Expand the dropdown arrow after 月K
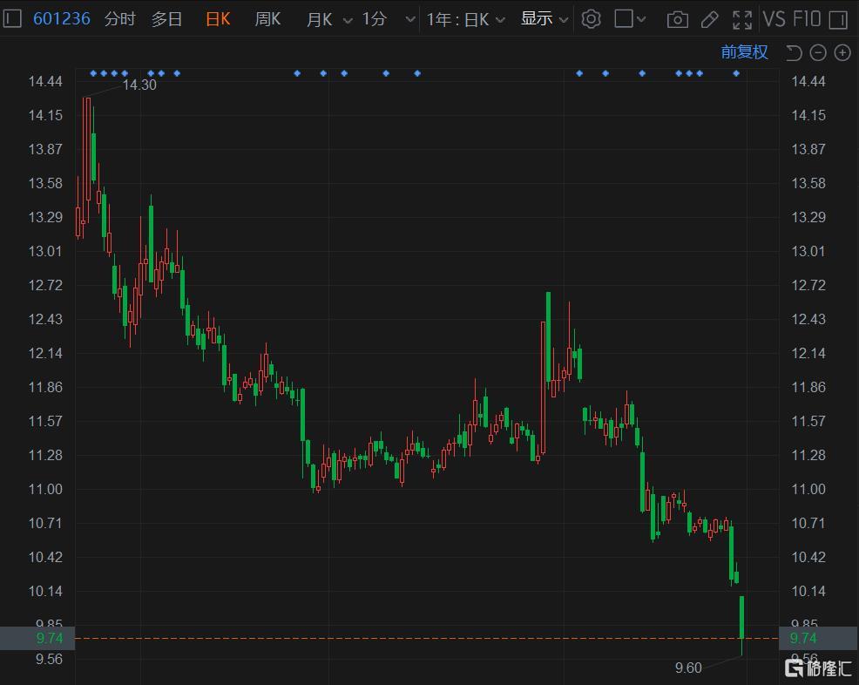The height and width of the screenshot is (685, 859). coord(348,20)
